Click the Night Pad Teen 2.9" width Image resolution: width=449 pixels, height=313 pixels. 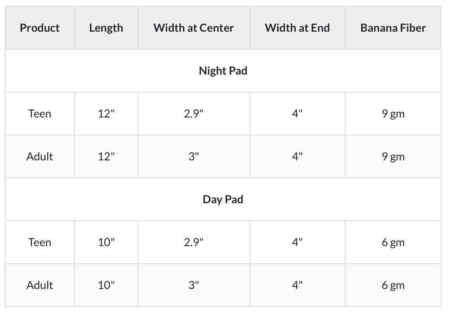point(193,114)
